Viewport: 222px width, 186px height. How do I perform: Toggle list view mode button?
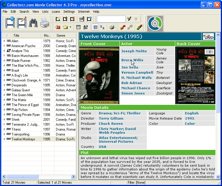[95, 27]
